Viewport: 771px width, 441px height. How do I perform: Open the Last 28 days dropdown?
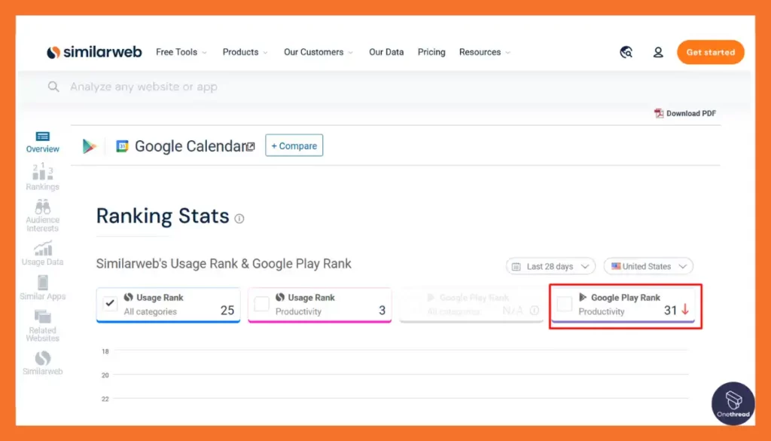tap(550, 266)
